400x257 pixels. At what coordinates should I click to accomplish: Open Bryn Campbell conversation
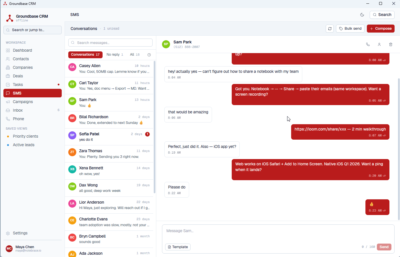click(109, 239)
